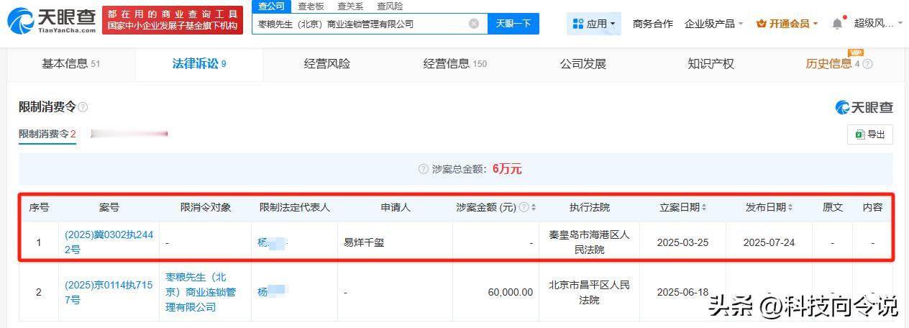The height and width of the screenshot is (328, 909).
Task: Sort by 发布日期 column arrows
Action: (790, 207)
